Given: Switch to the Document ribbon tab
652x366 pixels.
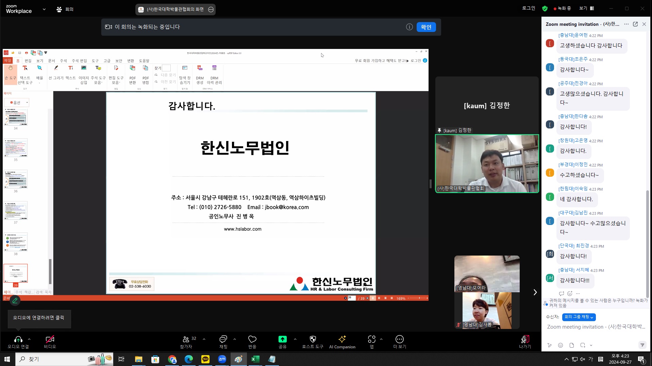Looking at the screenshot, I should pos(52,60).
